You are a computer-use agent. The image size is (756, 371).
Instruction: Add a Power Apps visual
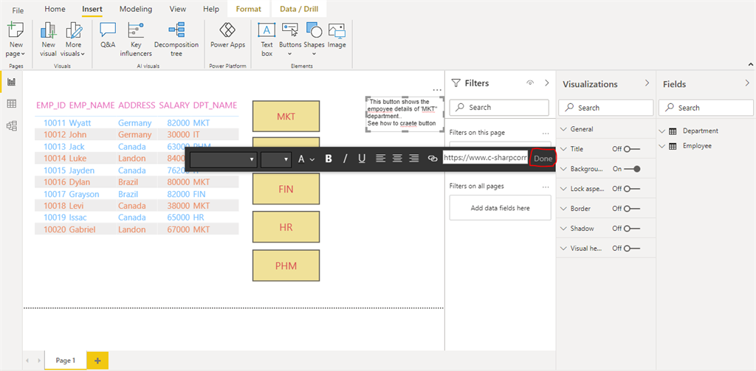(x=227, y=35)
